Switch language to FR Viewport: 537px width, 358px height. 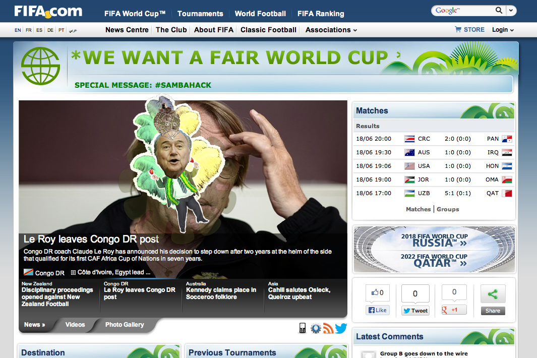point(29,30)
